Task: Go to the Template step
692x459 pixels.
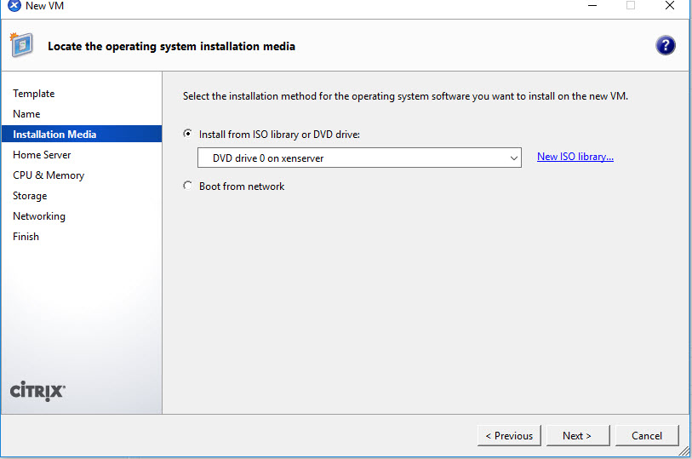Action: [34, 94]
